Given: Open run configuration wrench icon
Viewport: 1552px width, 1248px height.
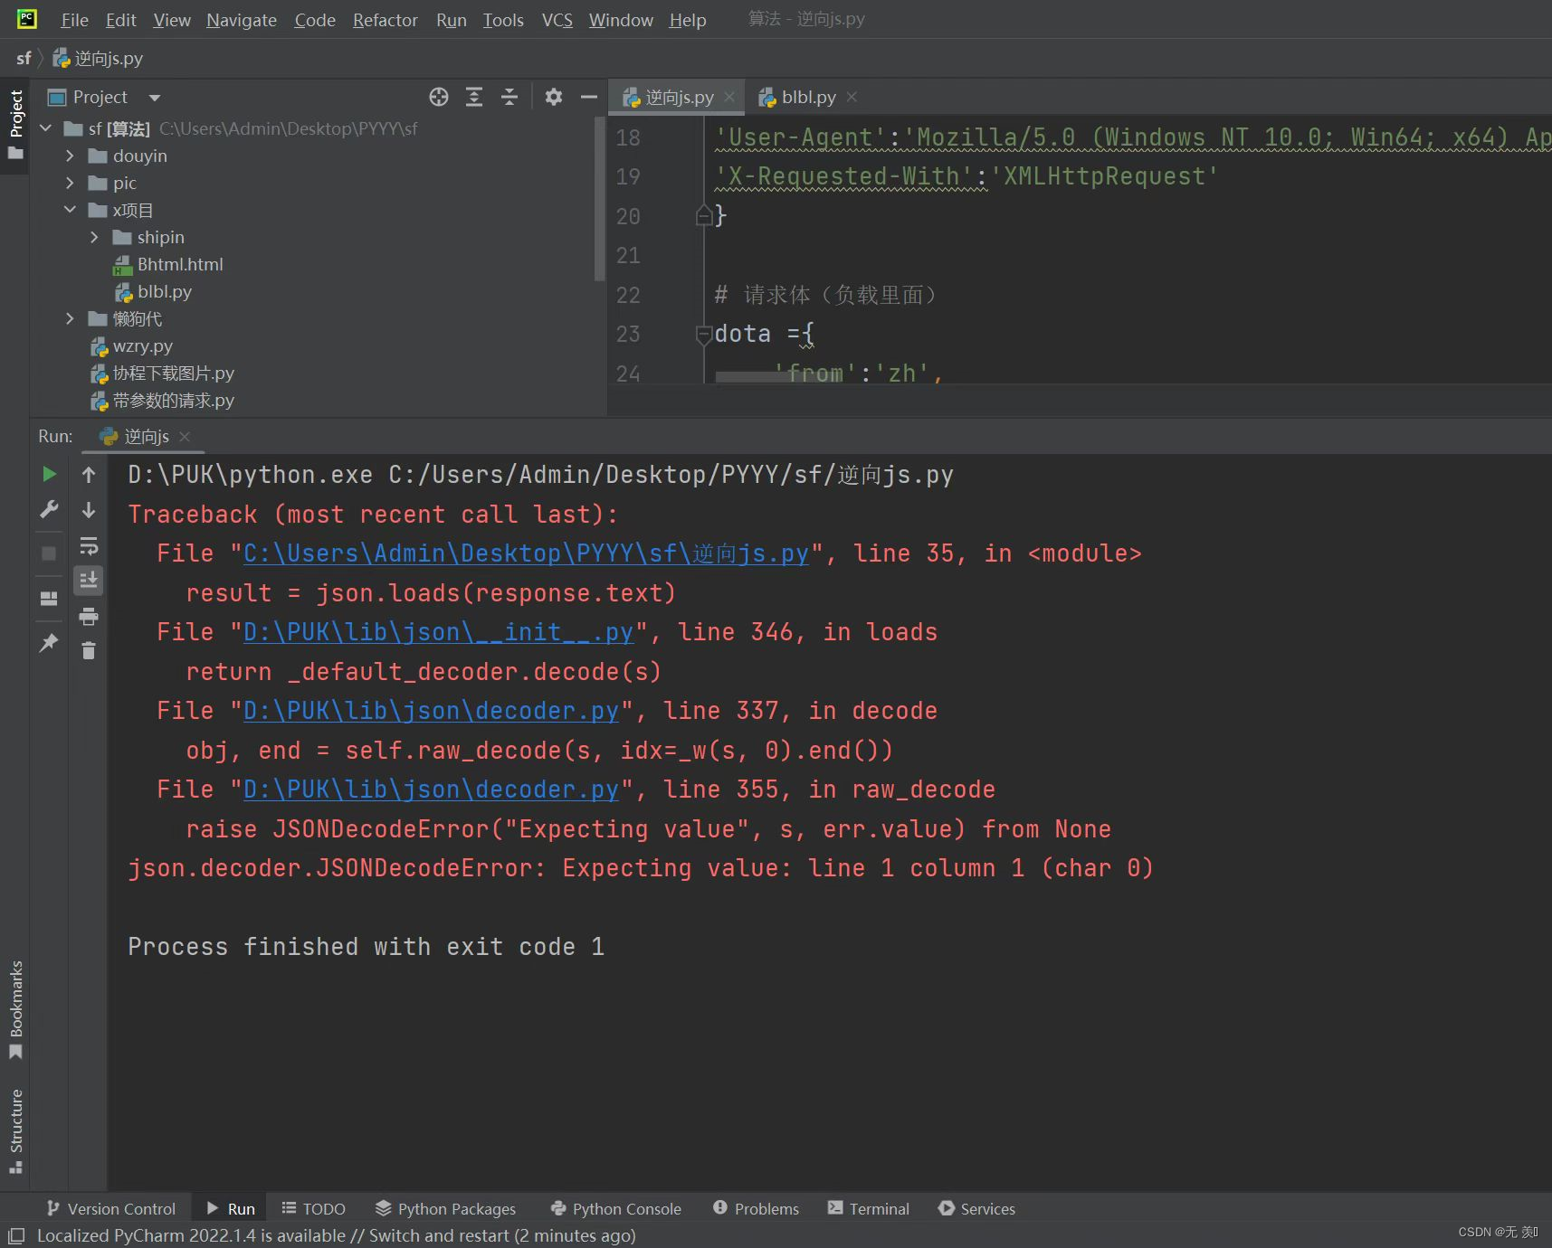Looking at the screenshot, I should tap(49, 510).
